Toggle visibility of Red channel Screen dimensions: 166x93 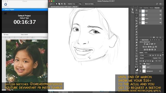click(x=140, y=15)
